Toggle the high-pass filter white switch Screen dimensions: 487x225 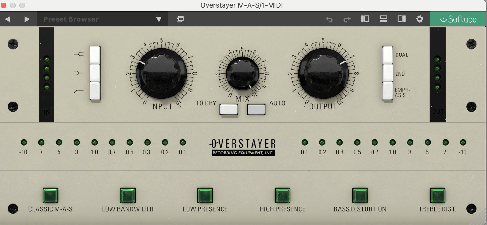pos(95,91)
